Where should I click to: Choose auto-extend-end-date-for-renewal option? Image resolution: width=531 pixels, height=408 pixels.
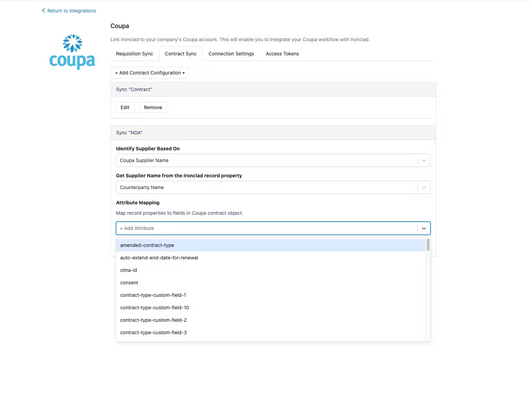tap(271, 258)
